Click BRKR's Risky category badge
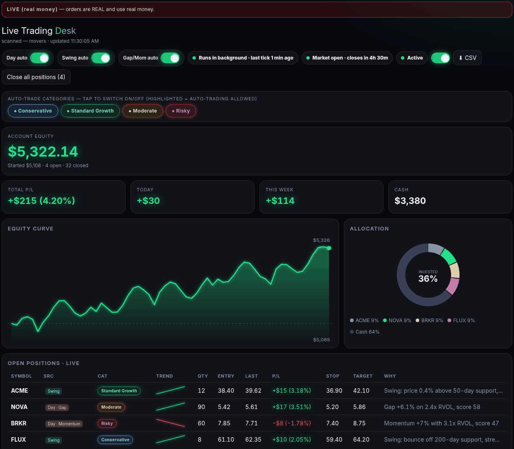The height and width of the screenshot is (449, 514). pyautogui.click(x=107, y=423)
